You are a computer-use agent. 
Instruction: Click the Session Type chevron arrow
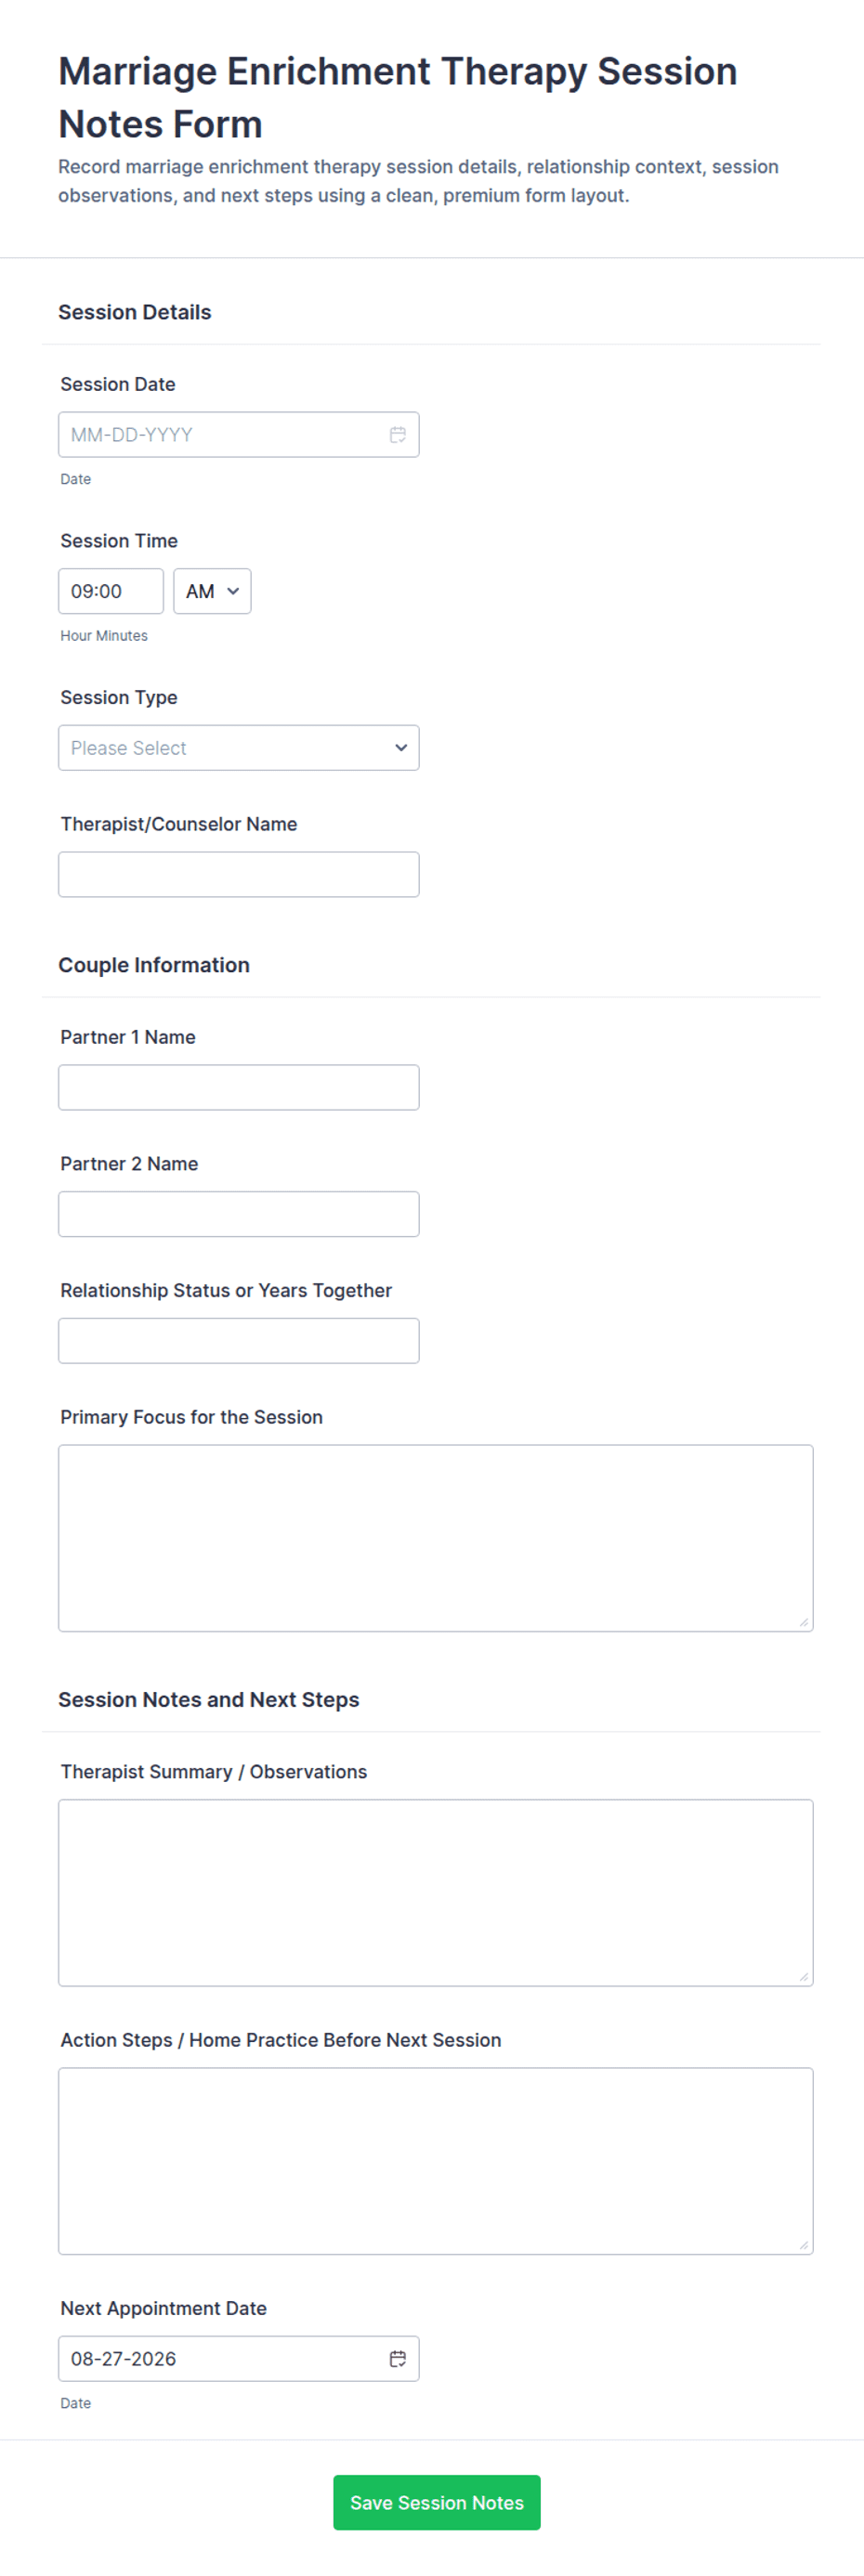click(x=401, y=748)
